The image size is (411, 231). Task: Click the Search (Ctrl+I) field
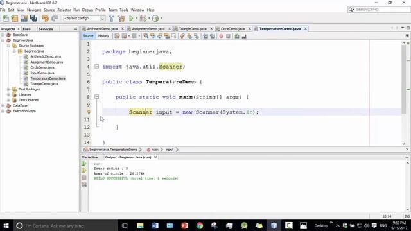[379, 10]
